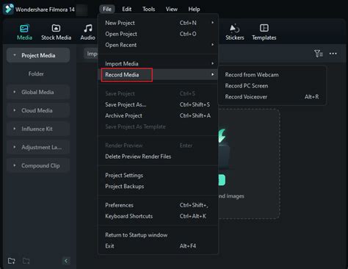This screenshot has height=269, width=348.
Task: Collapse the Project Media tree arrow
Action: click(15, 55)
